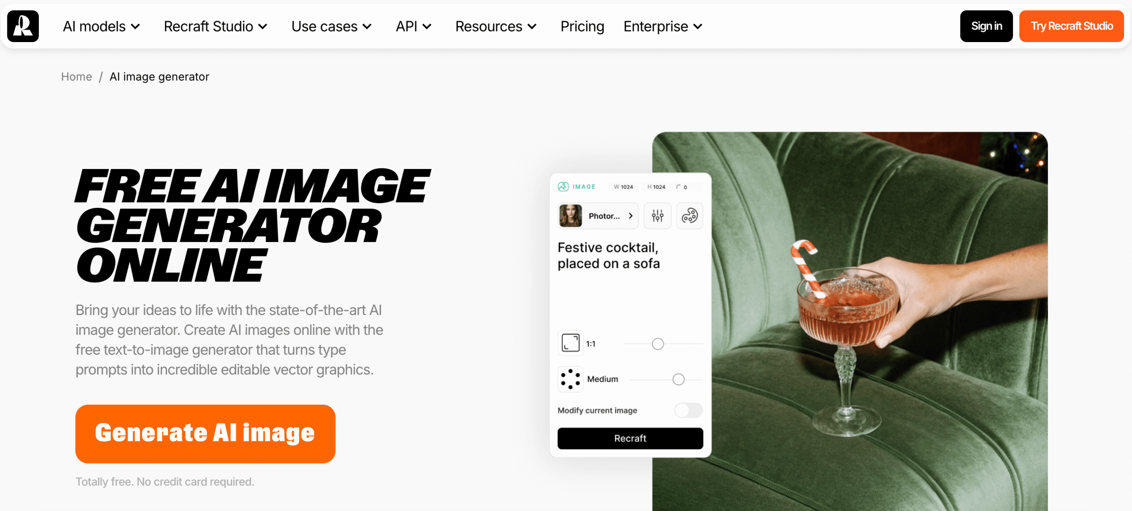Select the woman portrait style thumbnail
The height and width of the screenshot is (511, 1132).
click(570, 216)
